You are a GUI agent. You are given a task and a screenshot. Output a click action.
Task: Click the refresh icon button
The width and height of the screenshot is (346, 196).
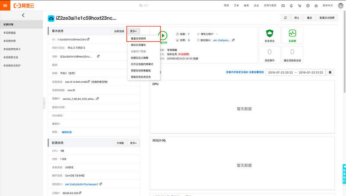click(285, 18)
